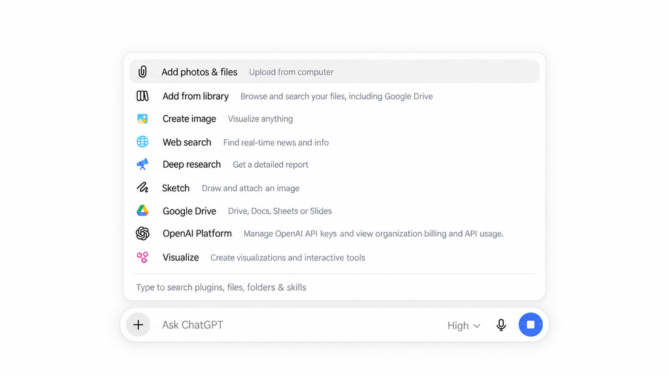Image resolution: width=669 pixels, height=376 pixels.
Task: Click the plus button beside Ask ChatGPT
Action: (139, 325)
